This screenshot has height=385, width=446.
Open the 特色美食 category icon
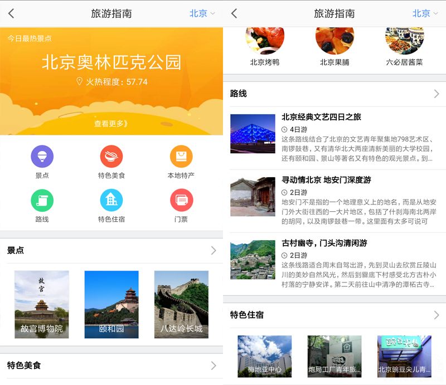(111, 158)
